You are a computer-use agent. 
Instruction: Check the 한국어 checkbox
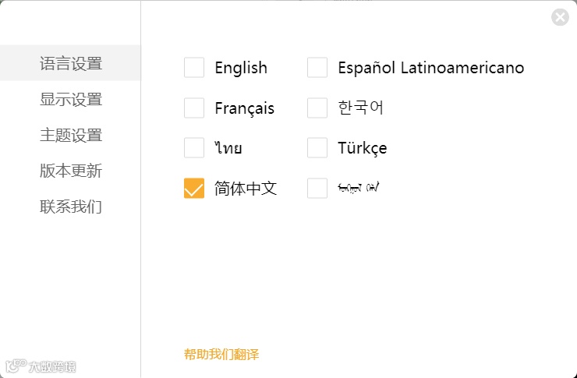[x=317, y=108]
